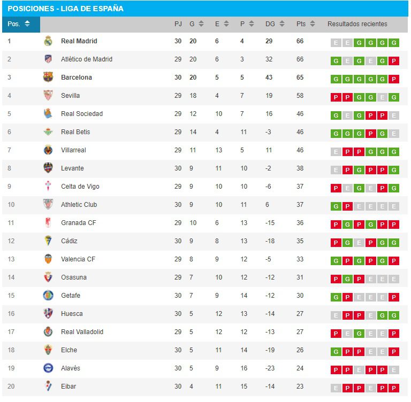The height and width of the screenshot is (402, 411).
Task: Click the Villarreal yellow crest icon
Action: pos(48,150)
